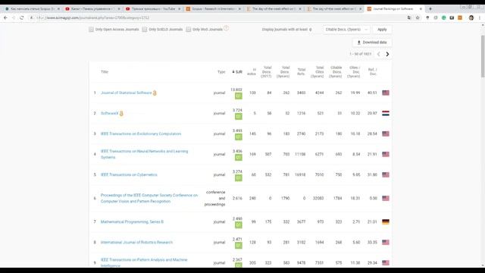Click the Ref. / Doc. column header

[373, 72]
